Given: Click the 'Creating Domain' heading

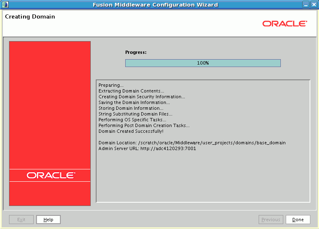Looking at the screenshot, I should [x=30, y=16].
